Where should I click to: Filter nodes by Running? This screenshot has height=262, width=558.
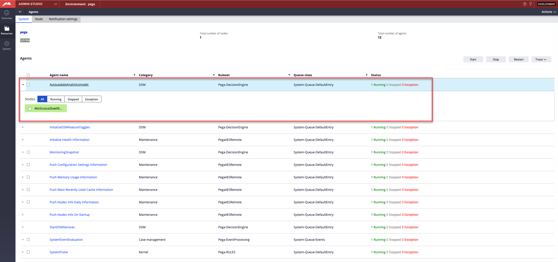tap(56, 99)
